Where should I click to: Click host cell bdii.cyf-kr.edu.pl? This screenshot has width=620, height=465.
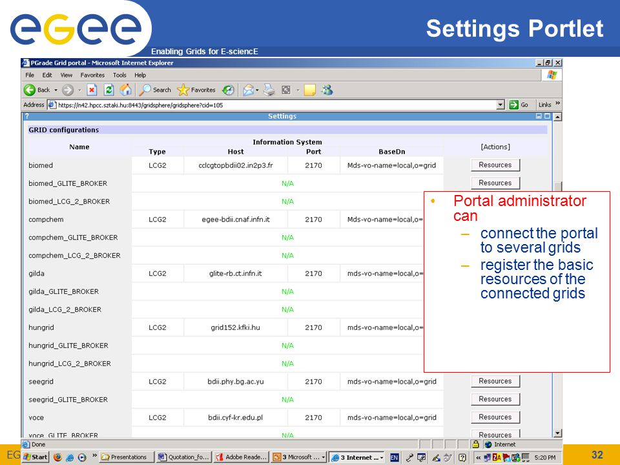point(236,418)
